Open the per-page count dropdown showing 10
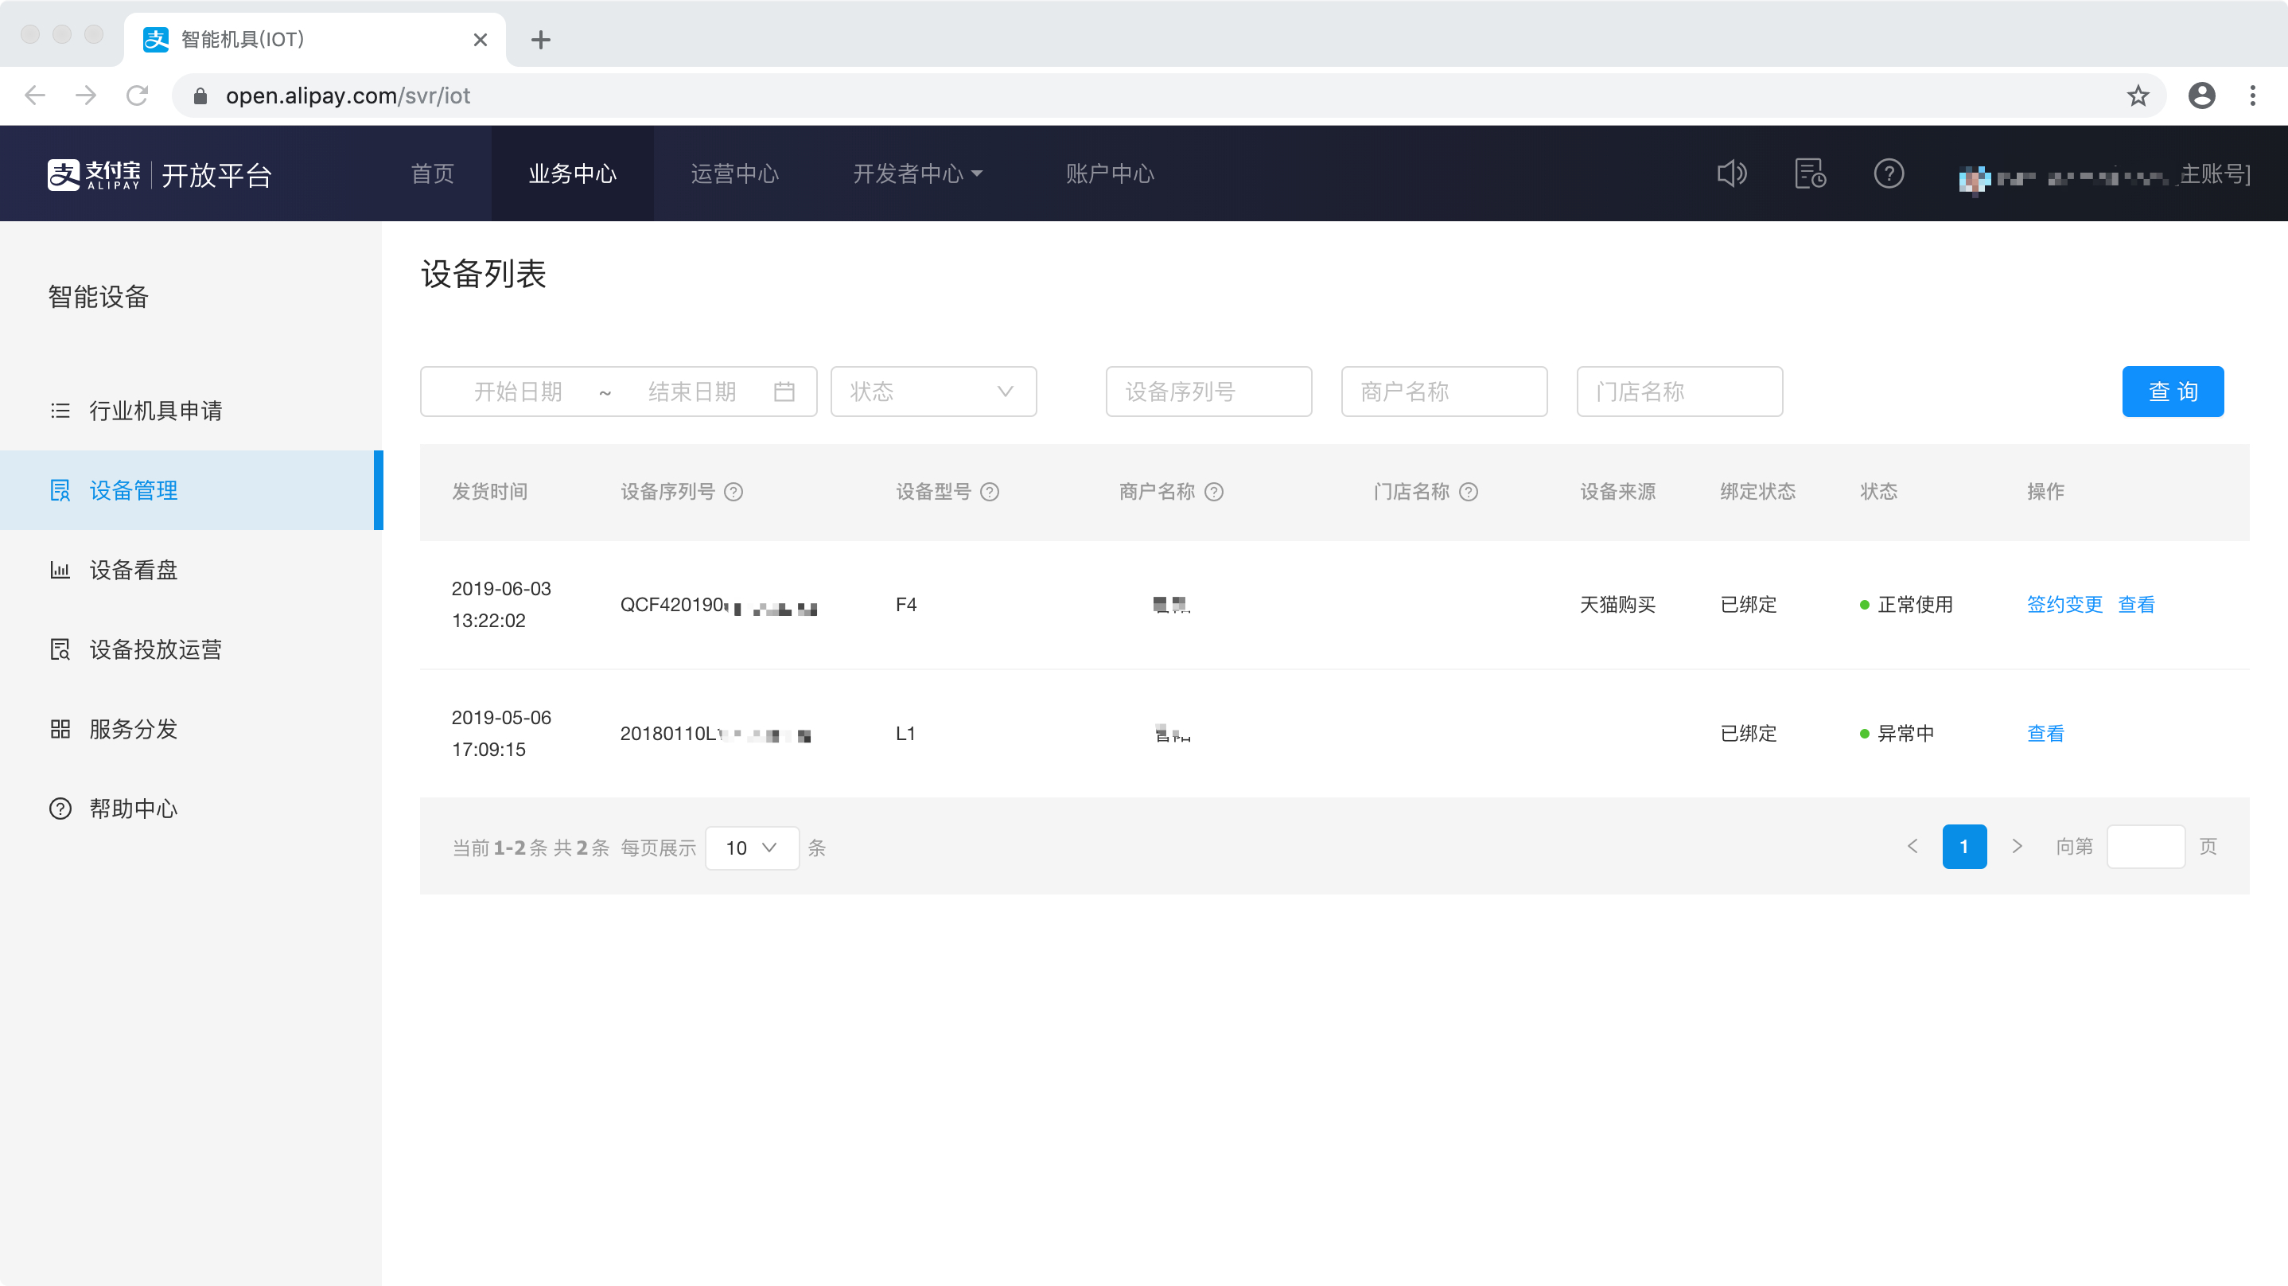 point(752,848)
